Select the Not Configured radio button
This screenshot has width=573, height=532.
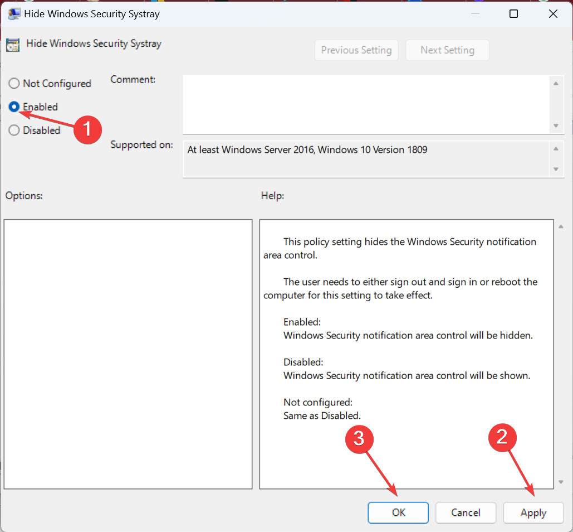pos(14,84)
